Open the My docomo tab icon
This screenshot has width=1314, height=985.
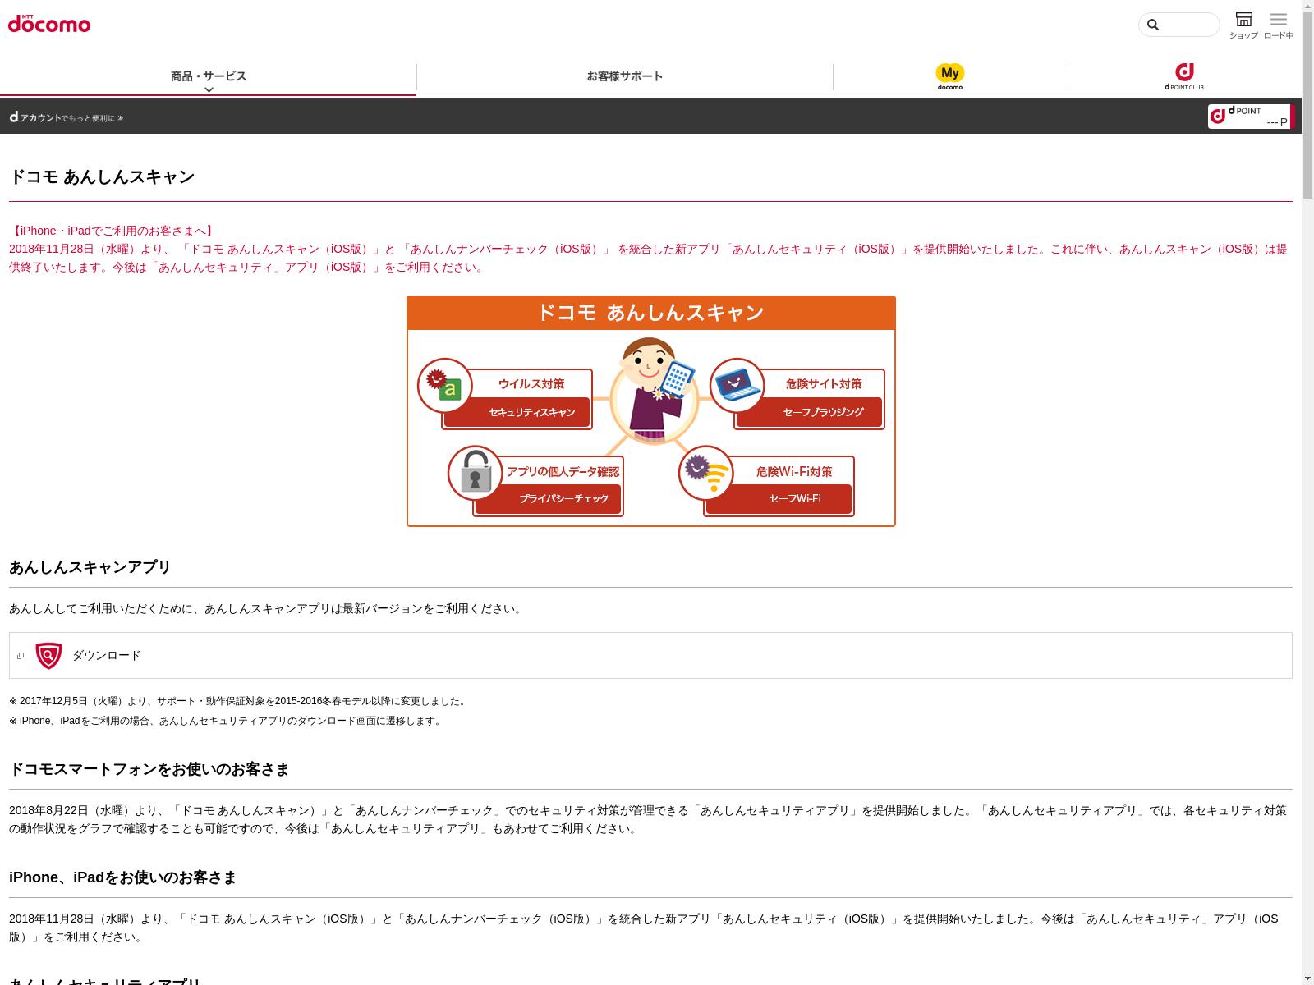950,76
